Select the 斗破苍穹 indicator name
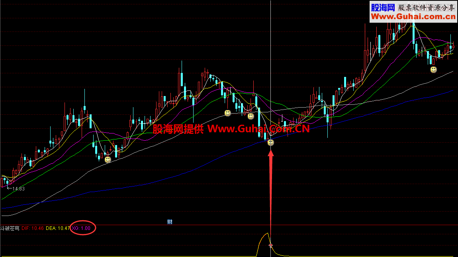 (10, 228)
